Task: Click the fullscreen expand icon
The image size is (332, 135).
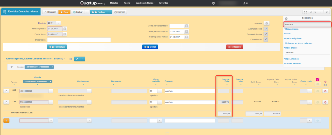Action: click(x=305, y=12)
